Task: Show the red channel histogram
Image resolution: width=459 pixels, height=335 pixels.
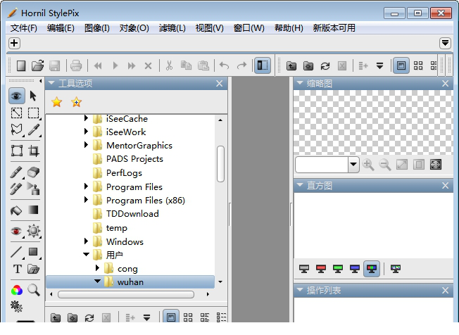Action: [x=321, y=268]
